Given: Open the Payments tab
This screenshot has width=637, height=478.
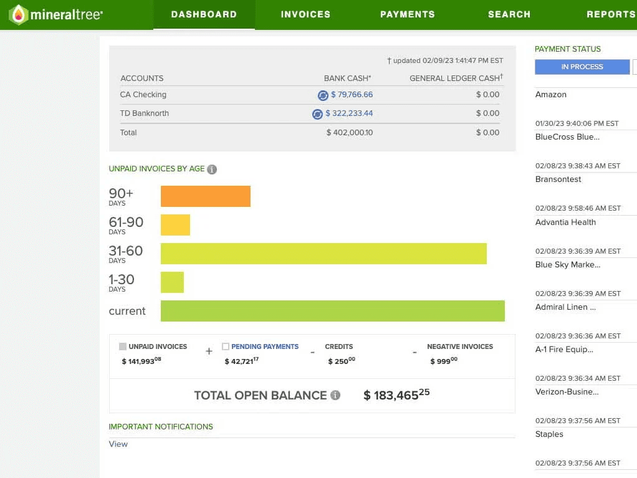Looking at the screenshot, I should [x=408, y=14].
